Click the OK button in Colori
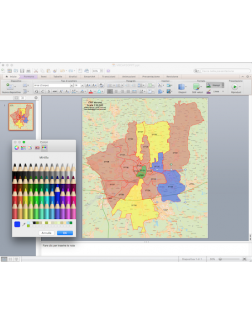The width and height of the screenshot is (252, 325). coord(65,233)
